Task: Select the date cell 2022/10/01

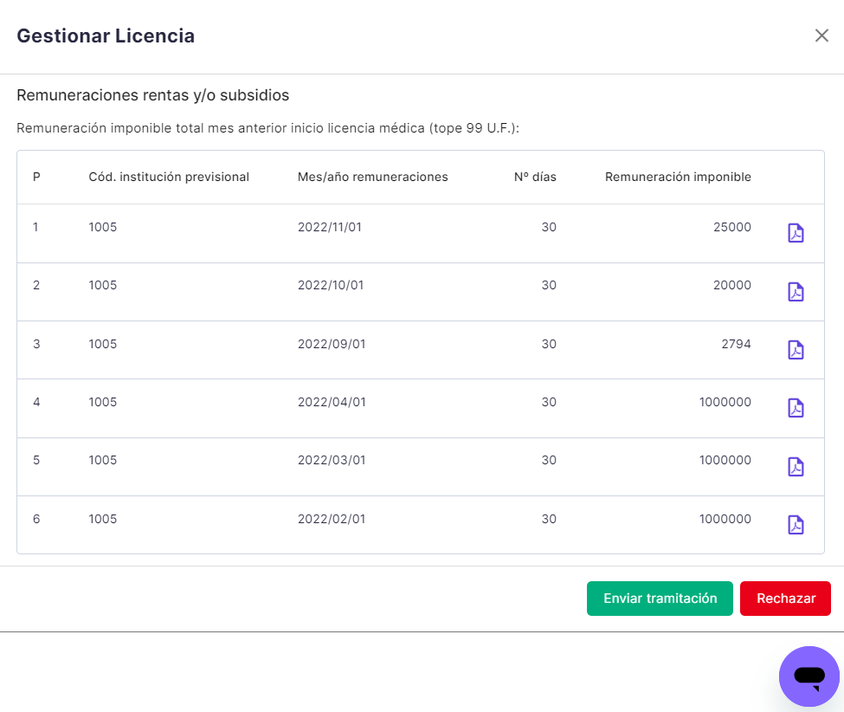Action: point(331,285)
